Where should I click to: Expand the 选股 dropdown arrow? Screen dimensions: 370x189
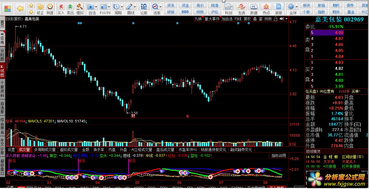point(161,6)
